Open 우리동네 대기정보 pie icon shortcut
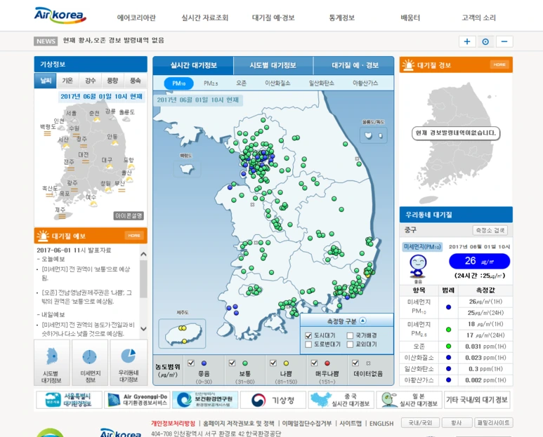 pyautogui.click(x=129, y=362)
